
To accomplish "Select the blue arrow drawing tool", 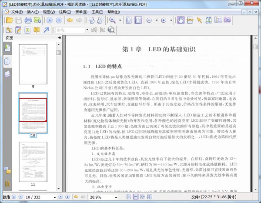I will pos(46,30).
